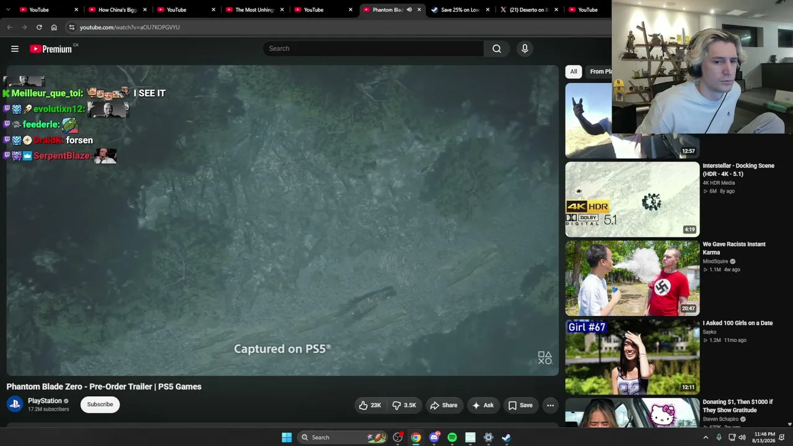Click into the YouTube search field
Viewport: 793px width, 446px height.
pos(373,49)
